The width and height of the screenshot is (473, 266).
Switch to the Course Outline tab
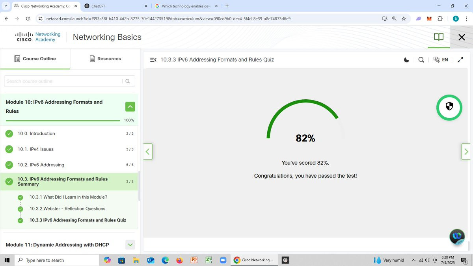[35, 59]
